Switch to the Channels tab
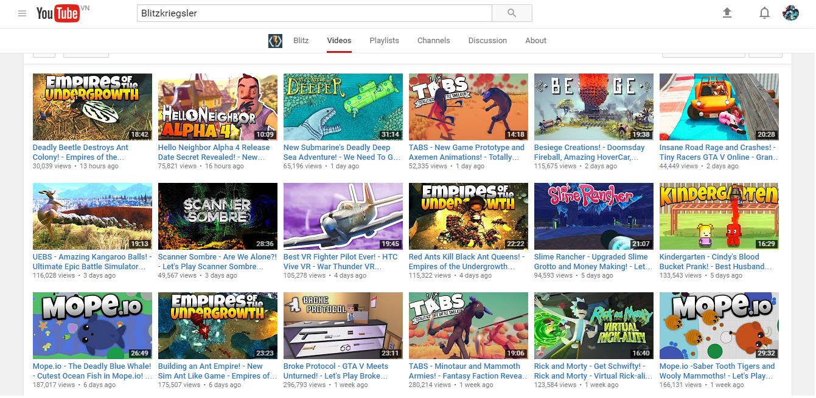This screenshot has width=816, height=398. point(433,41)
